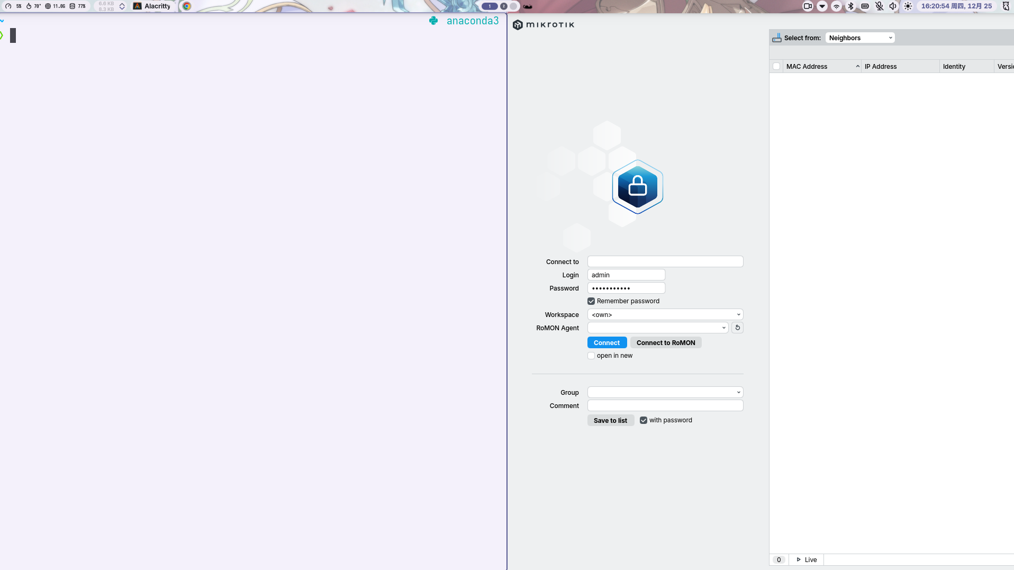Open Chrome from the top bar
Screen dimensions: 1014x570
[187, 6]
